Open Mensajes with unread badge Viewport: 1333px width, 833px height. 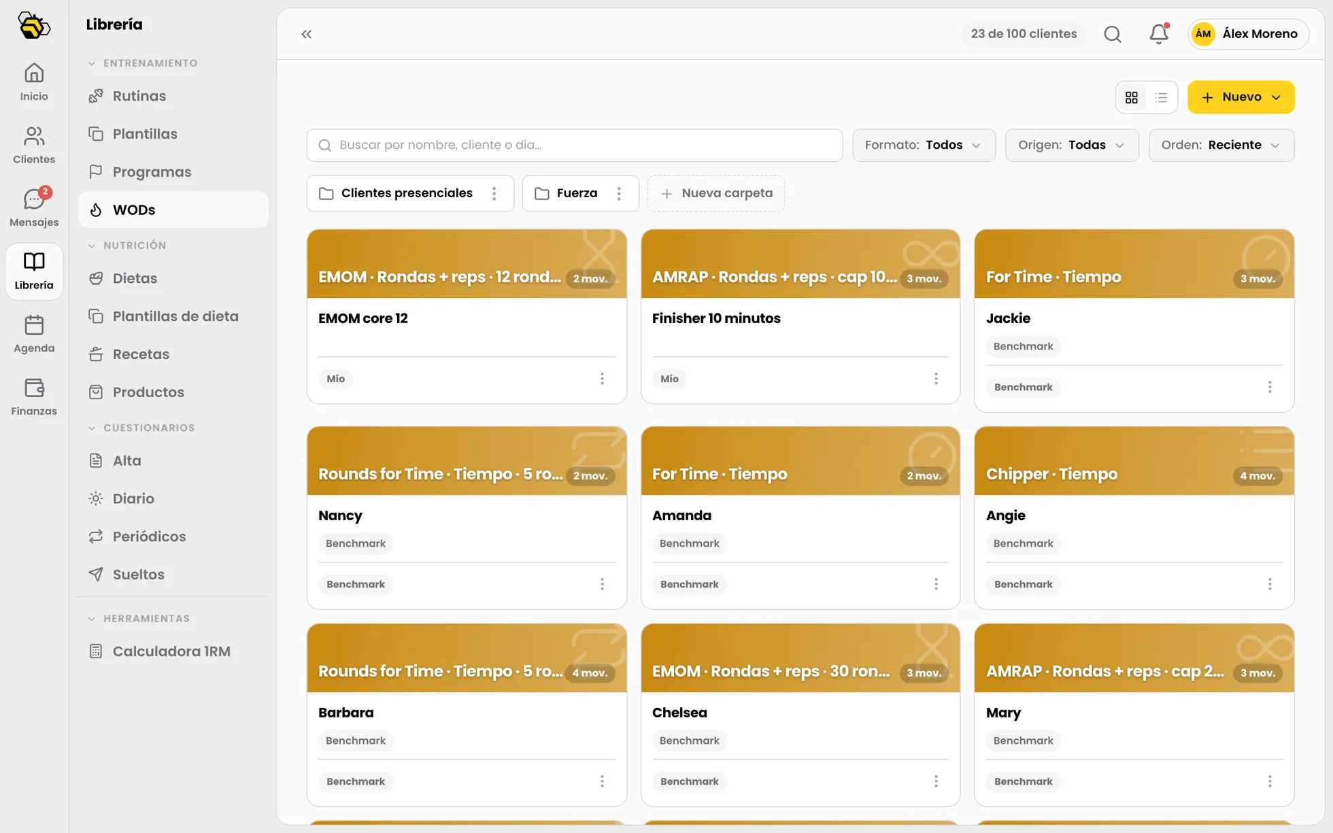tap(34, 208)
